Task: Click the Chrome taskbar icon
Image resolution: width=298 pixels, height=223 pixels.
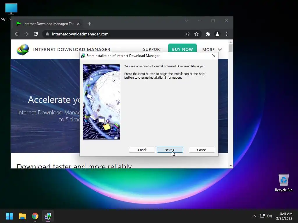Action: (35, 216)
